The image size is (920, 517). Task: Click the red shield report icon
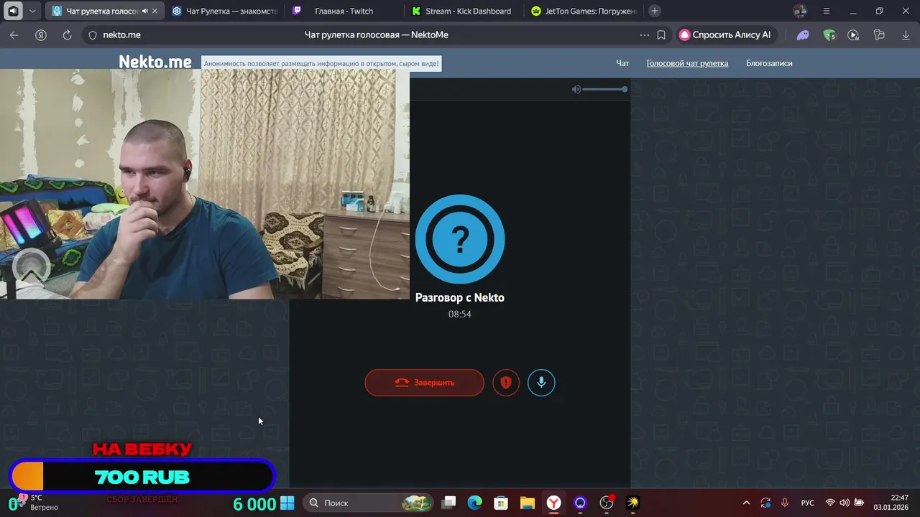(x=506, y=383)
